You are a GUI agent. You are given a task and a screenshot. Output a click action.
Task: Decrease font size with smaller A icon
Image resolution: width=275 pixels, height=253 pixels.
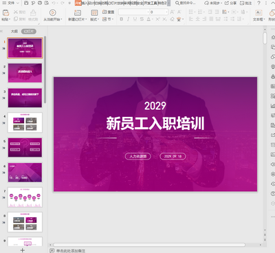(x=179, y=12)
